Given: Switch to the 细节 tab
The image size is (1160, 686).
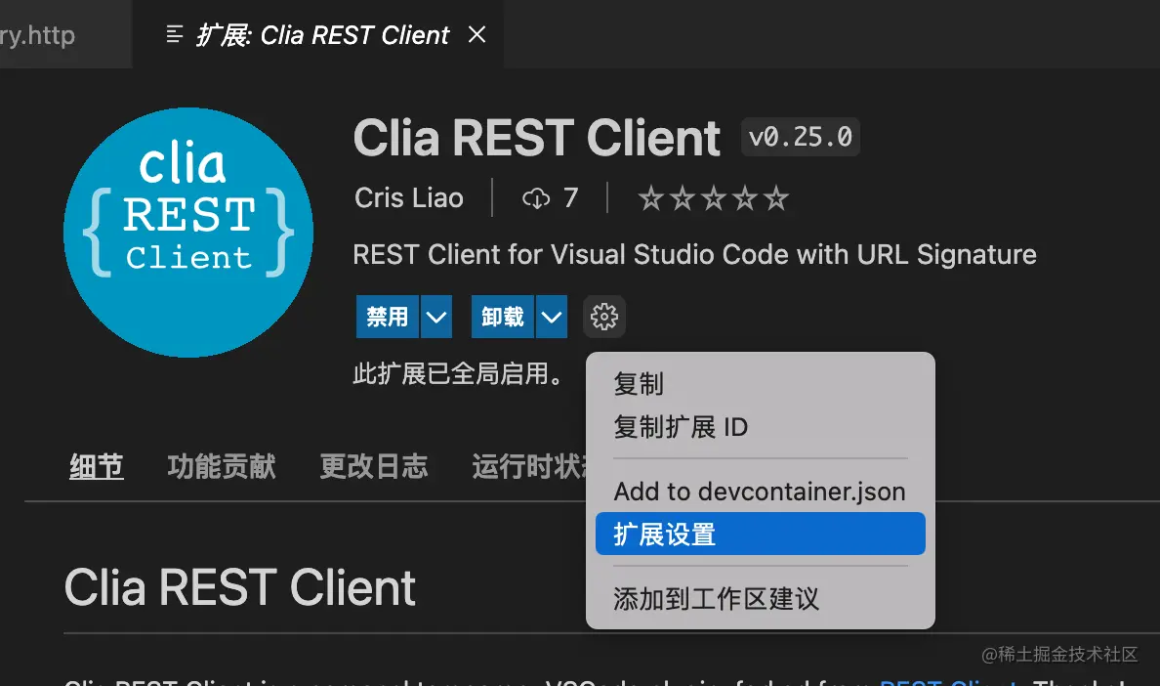Looking at the screenshot, I should pos(96,467).
